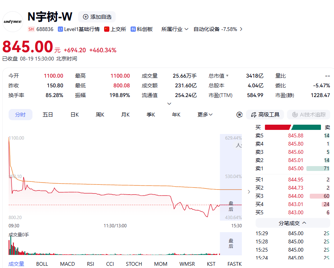This screenshot has height=268, width=334.
Task: Select the RSI indicator tab
Action: (91, 264)
